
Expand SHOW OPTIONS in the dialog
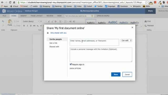(x=75, y=68)
